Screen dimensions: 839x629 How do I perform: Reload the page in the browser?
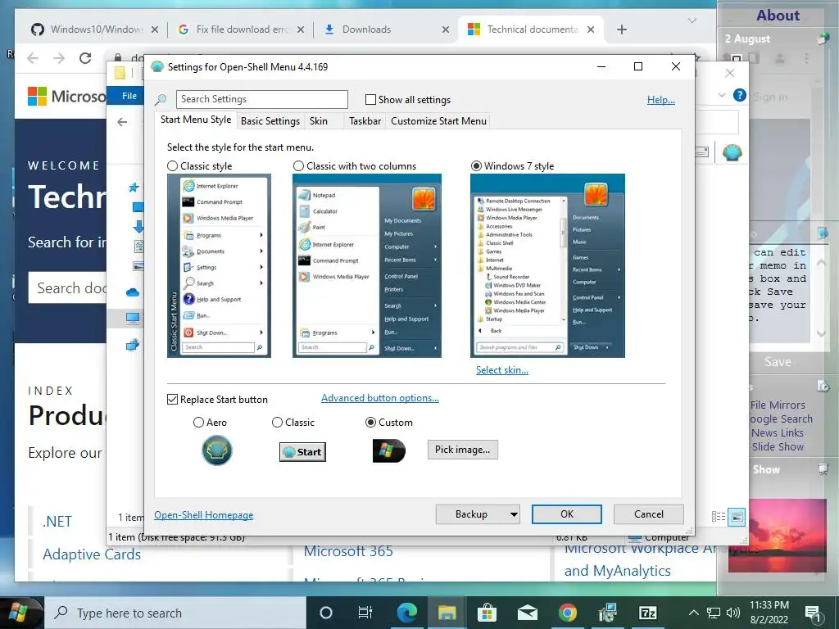pos(85,58)
